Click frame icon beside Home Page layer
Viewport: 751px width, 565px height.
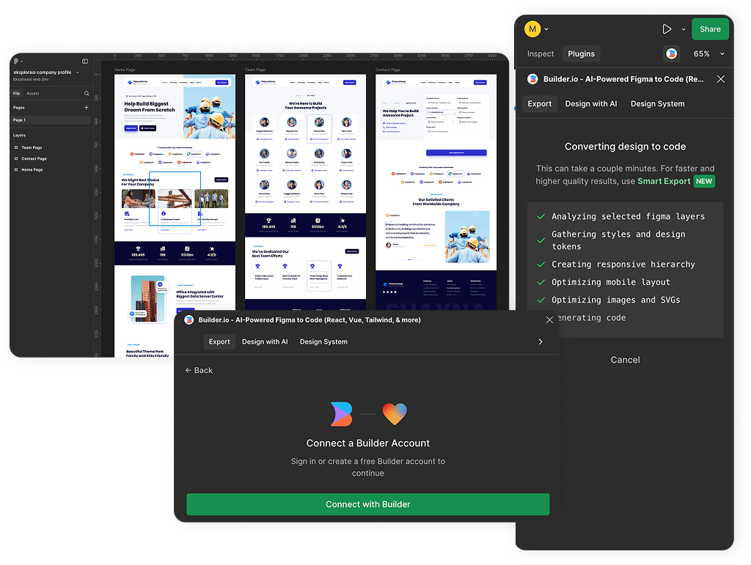[x=16, y=170]
